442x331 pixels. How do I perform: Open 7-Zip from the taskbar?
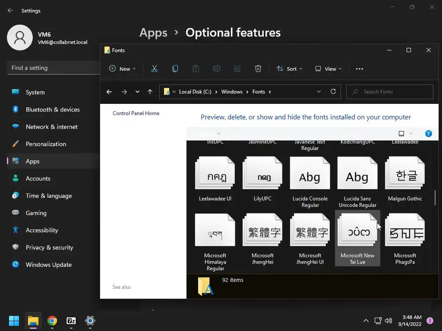tap(71, 321)
